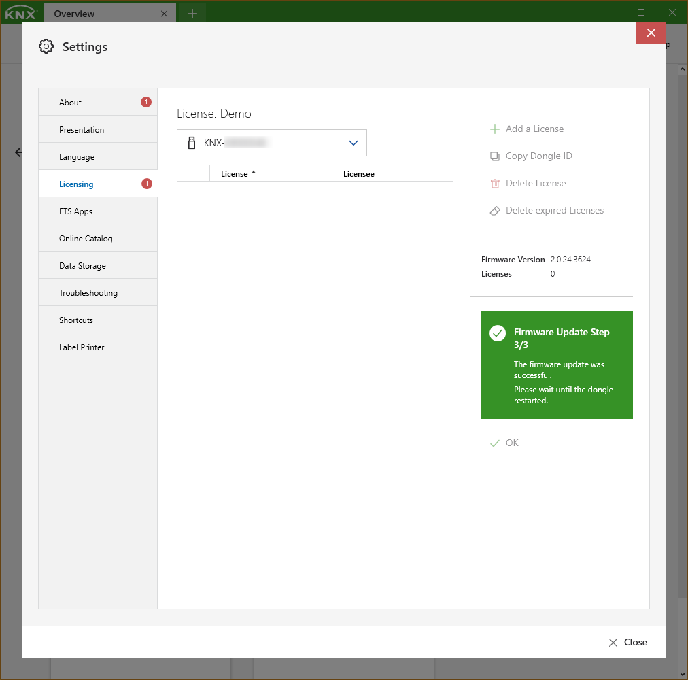Click the Settings gear icon

tap(46, 46)
